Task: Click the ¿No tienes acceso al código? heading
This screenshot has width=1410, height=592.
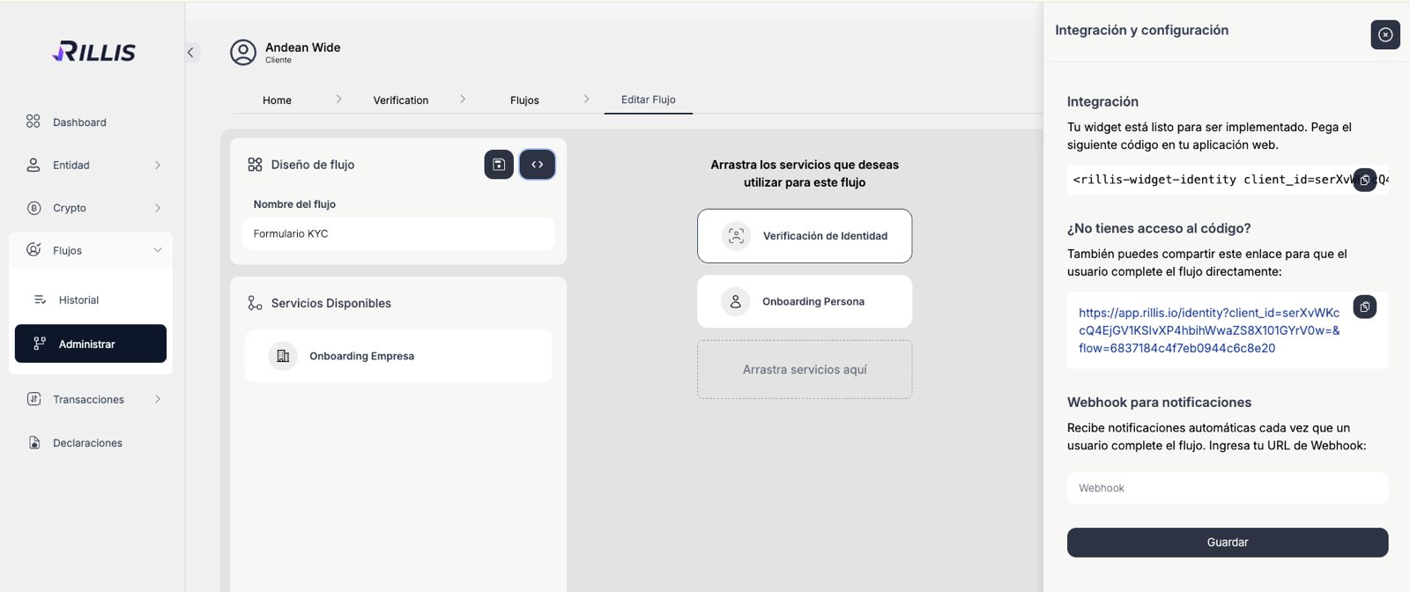Action: (x=1159, y=228)
